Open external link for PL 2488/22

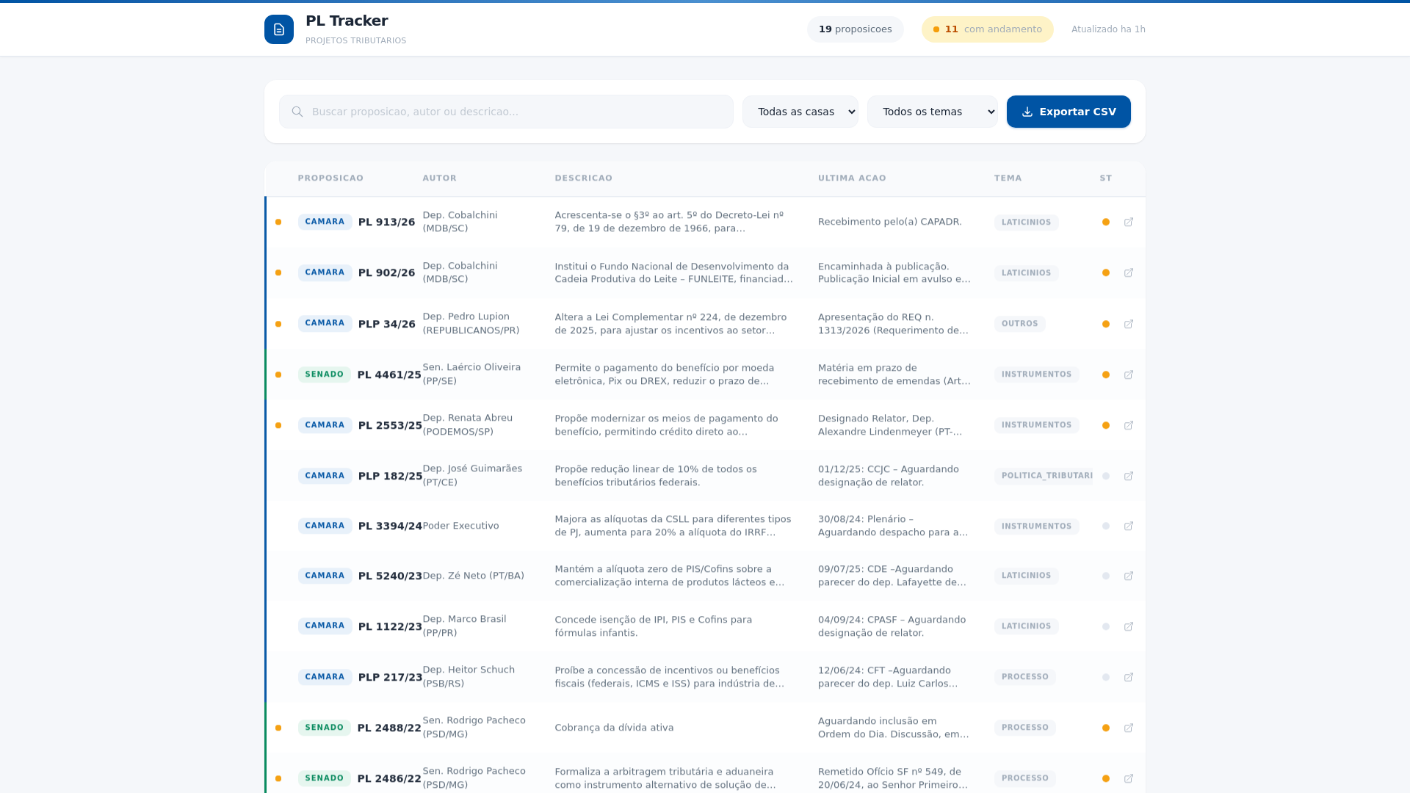coord(1129,728)
